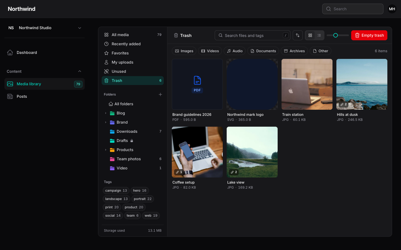Filter by hero tag
The width and height of the screenshot is (401, 250).
click(x=140, y=191)
